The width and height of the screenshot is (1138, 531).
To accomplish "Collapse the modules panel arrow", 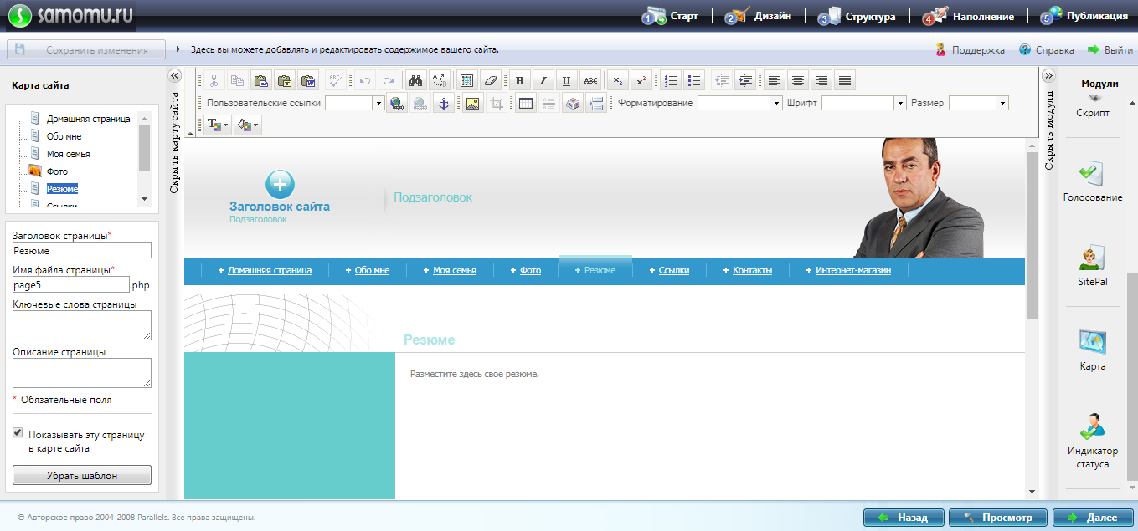I will 1048,75.
